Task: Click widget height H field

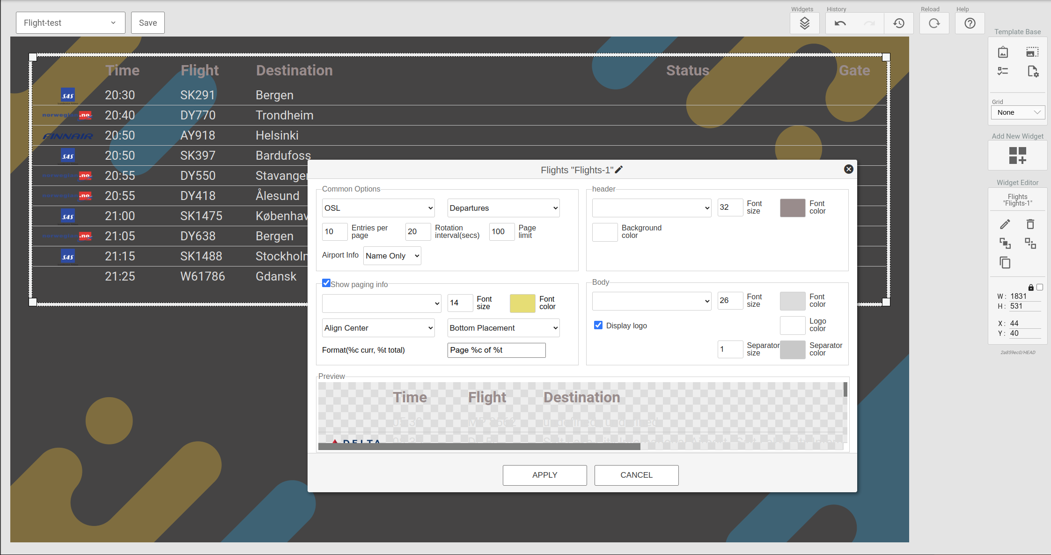Action: click(1024, 306)
